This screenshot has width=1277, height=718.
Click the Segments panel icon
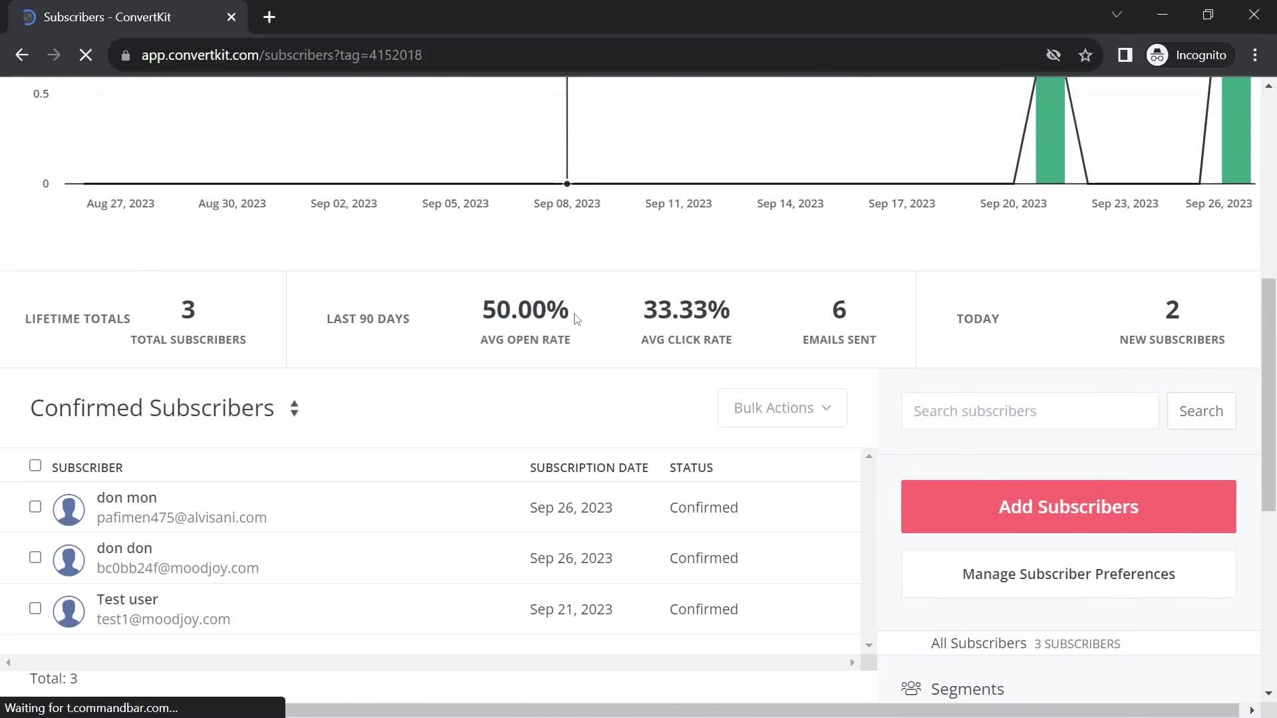[x=911, y=689]
